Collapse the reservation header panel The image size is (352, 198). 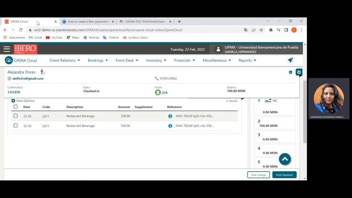[290, 72]
